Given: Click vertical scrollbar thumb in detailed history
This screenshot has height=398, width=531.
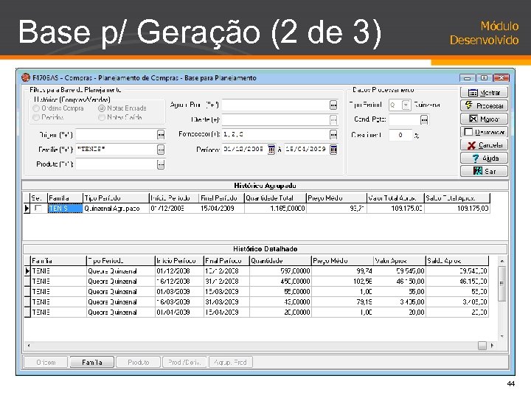Looking at the screenshot, I should click(x=502, y=284).
